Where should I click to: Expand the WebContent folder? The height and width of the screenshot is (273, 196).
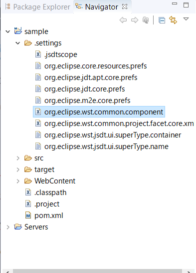click(x=18, y=181)
